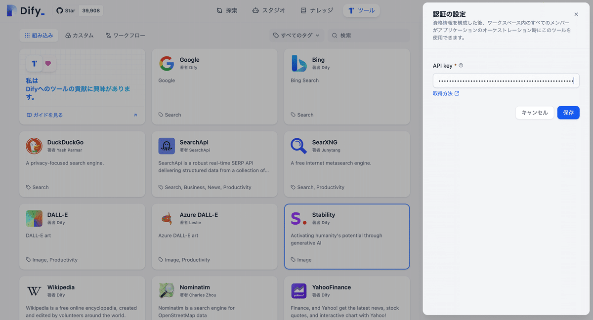The height and width of the screenshot is (320, 593).
Task: Click Nominatim map icon
Action: (x=167, y=291)
